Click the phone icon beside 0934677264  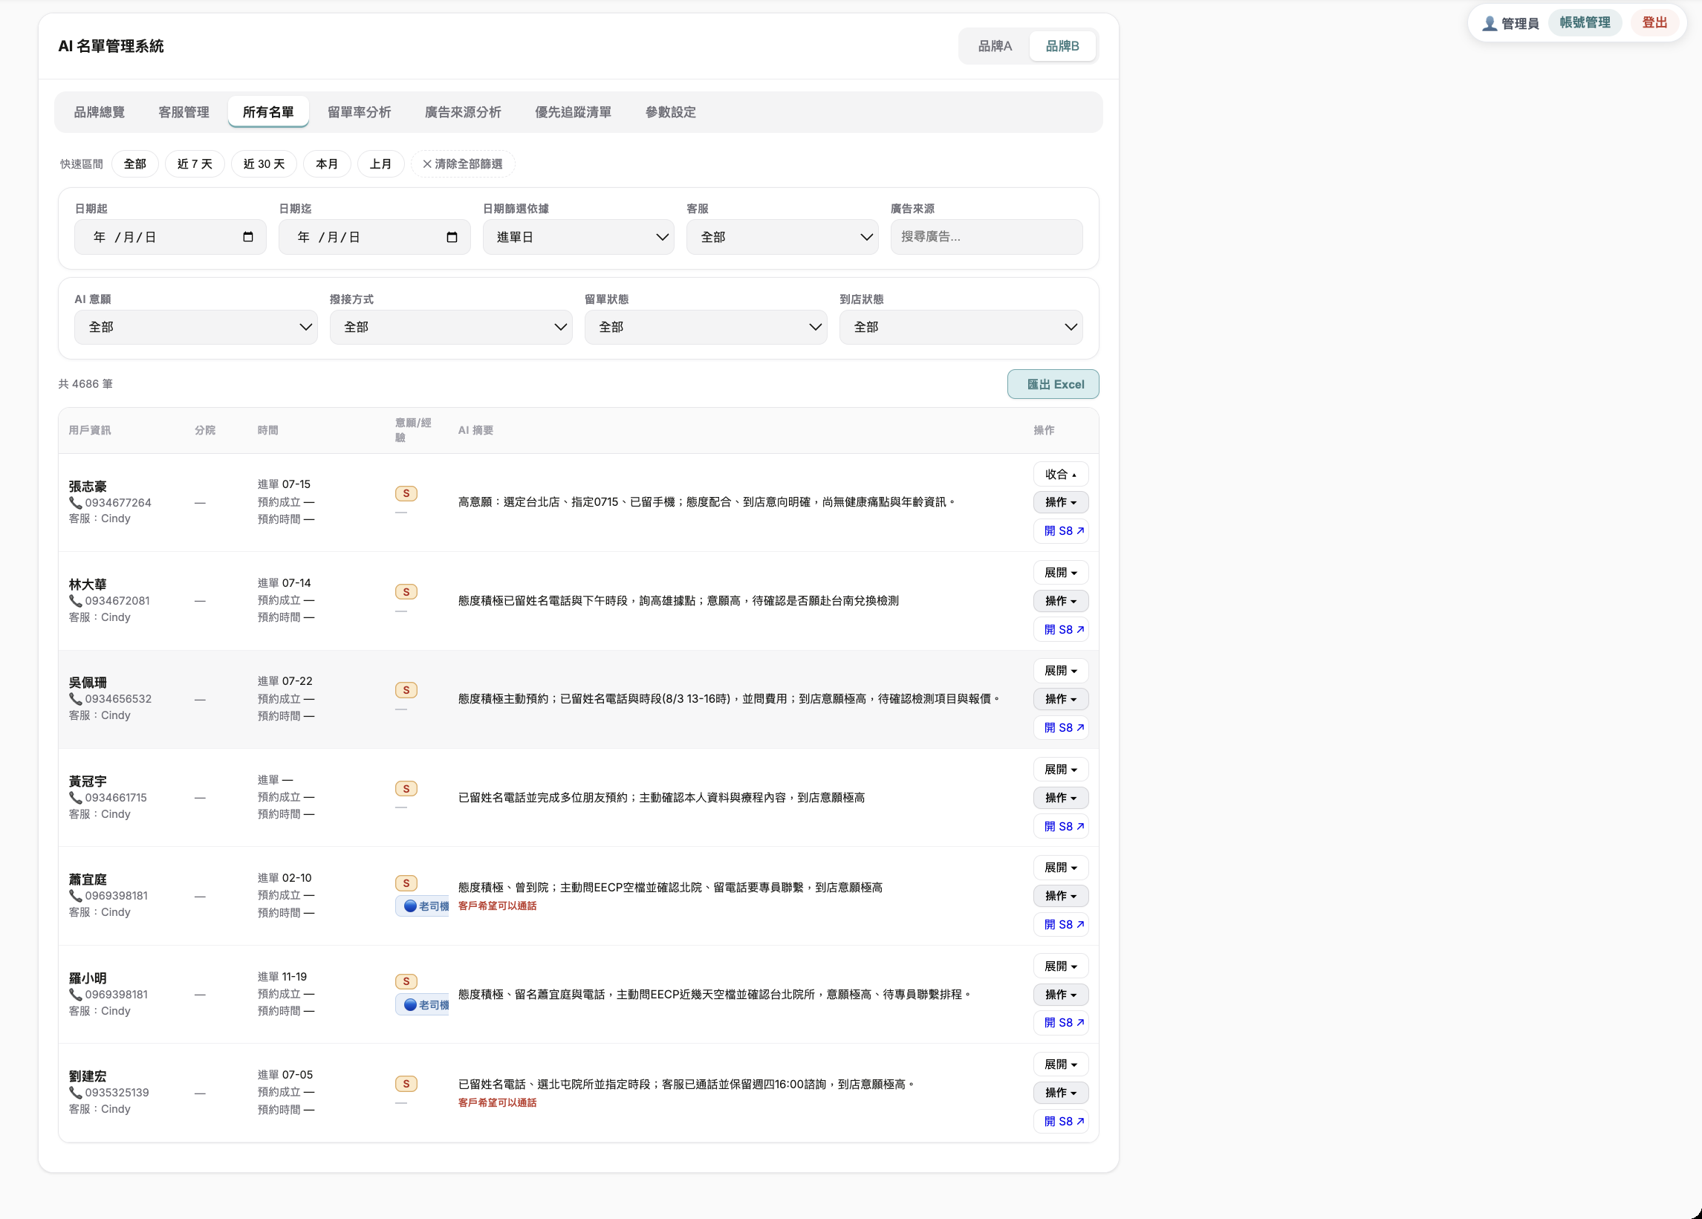pos(75,503)
